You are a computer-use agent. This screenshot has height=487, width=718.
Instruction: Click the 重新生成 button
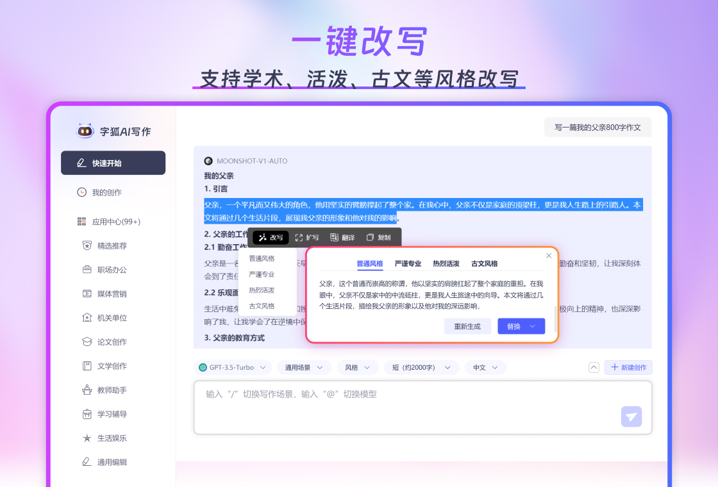click(467, 326)
